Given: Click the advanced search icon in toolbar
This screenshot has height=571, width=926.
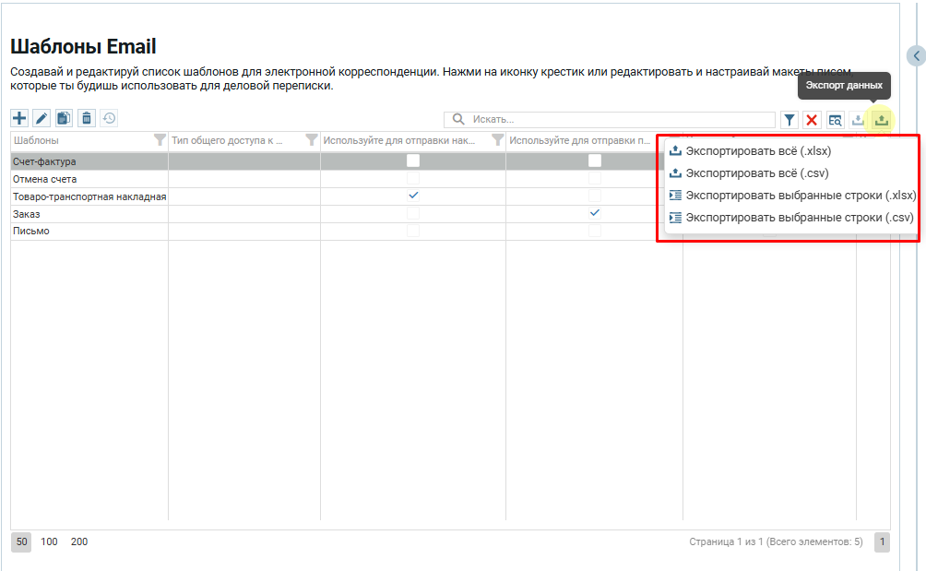Looking at the screenshot, I should point(835,120).
